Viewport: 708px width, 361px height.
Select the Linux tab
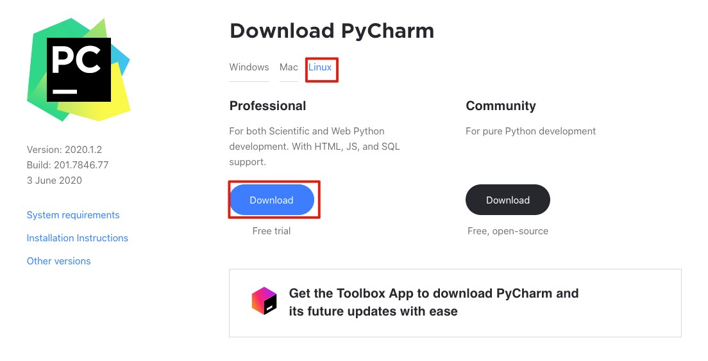(x=320, y=67)
